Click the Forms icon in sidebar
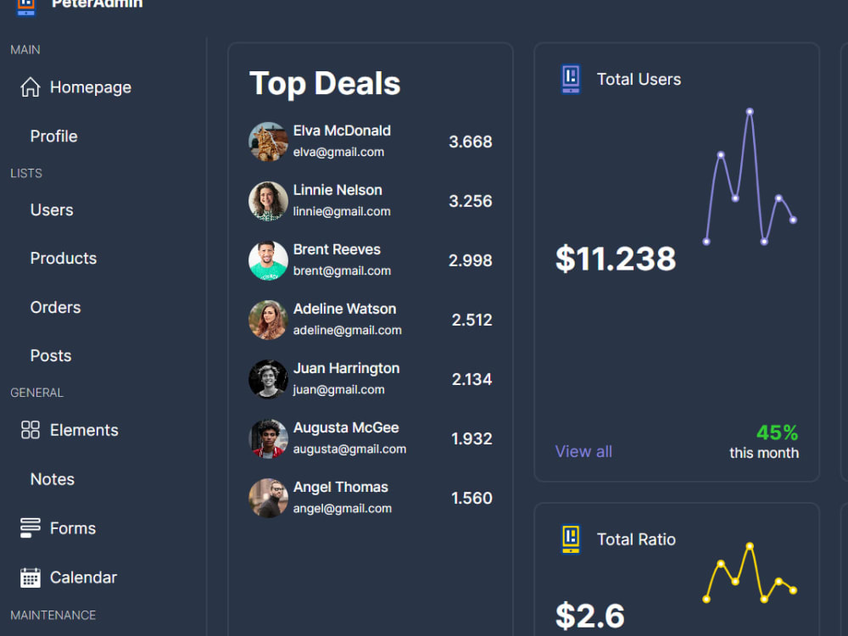Screen dimensions: 848x636 pyautogui.click(x=31, y=527)
